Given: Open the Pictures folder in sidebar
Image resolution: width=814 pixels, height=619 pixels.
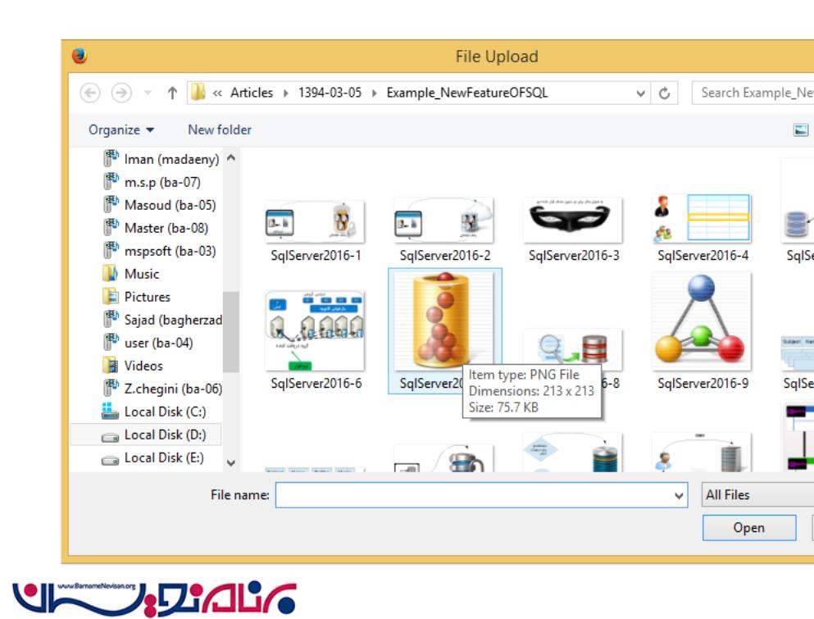Looking at the screenshot, I should (x=137, y=297).
